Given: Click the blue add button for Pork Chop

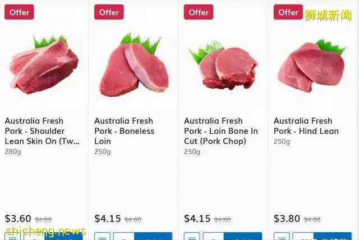Looking at the screenshot, I should click(243, 236).
